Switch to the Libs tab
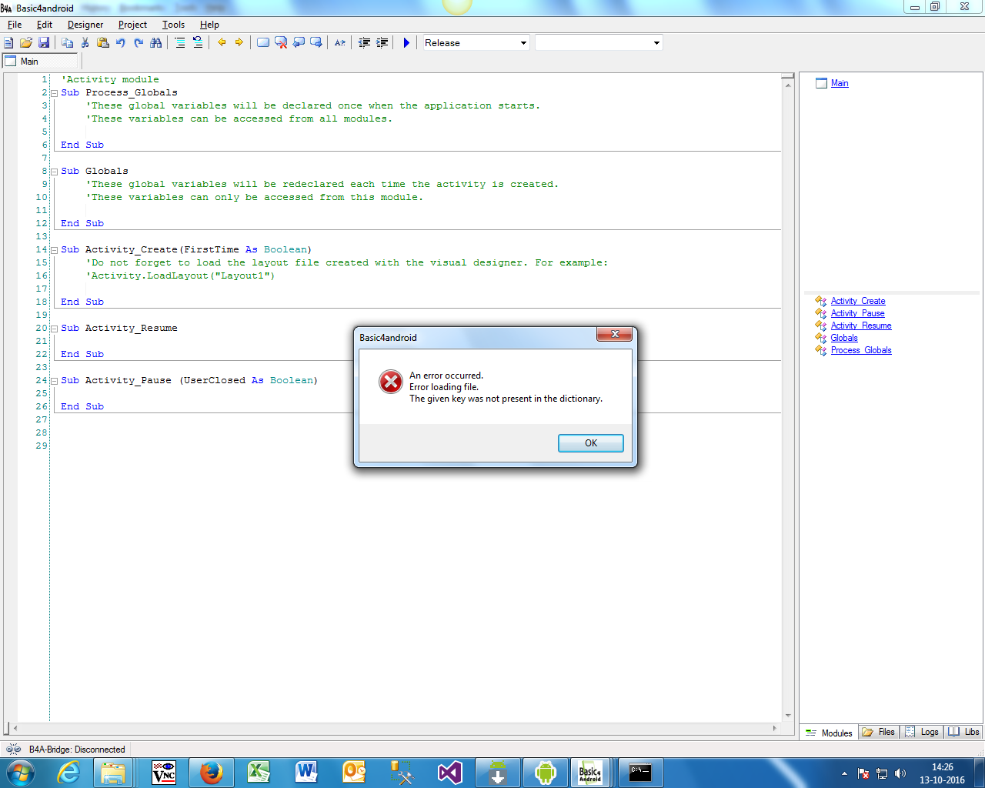This screenshot has height=788, width=985. 964,733
